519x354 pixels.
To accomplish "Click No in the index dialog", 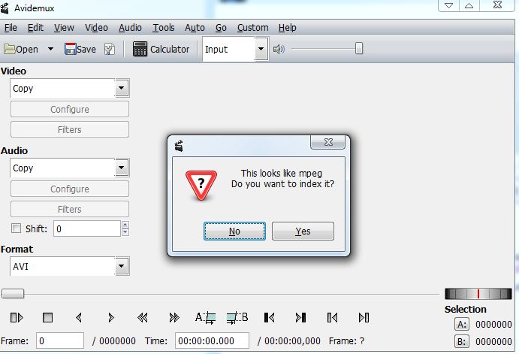I will [234, 231].
